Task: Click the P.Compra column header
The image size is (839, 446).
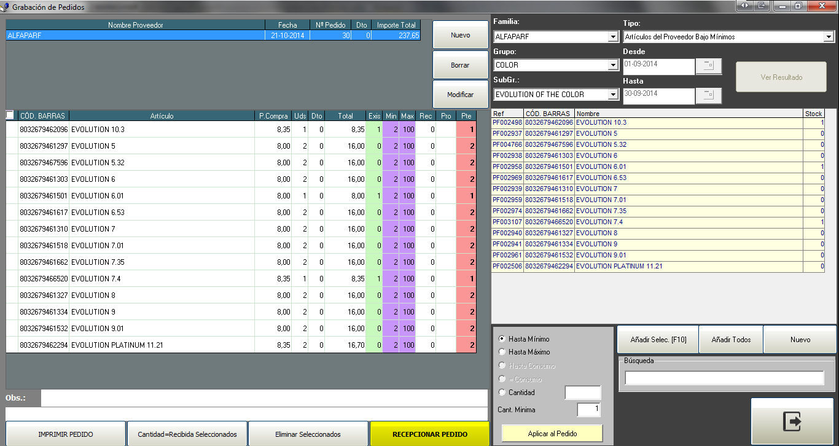Action: pos(273,115)
